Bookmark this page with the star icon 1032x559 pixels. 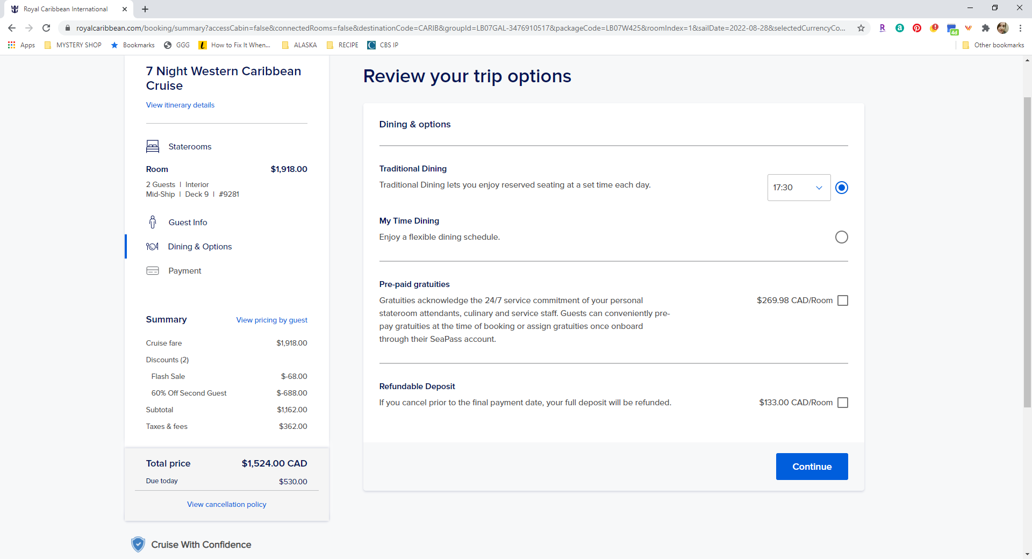(861, 28)
